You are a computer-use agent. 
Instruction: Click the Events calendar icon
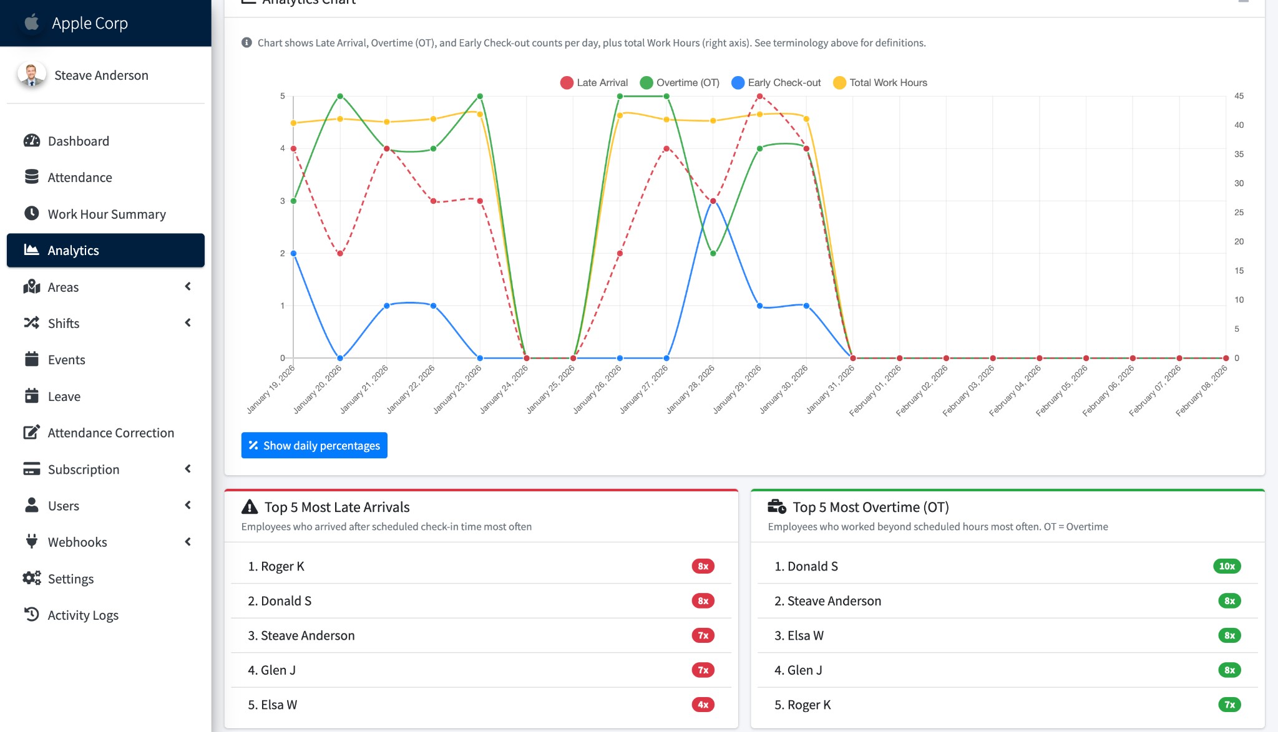[31, 359]
